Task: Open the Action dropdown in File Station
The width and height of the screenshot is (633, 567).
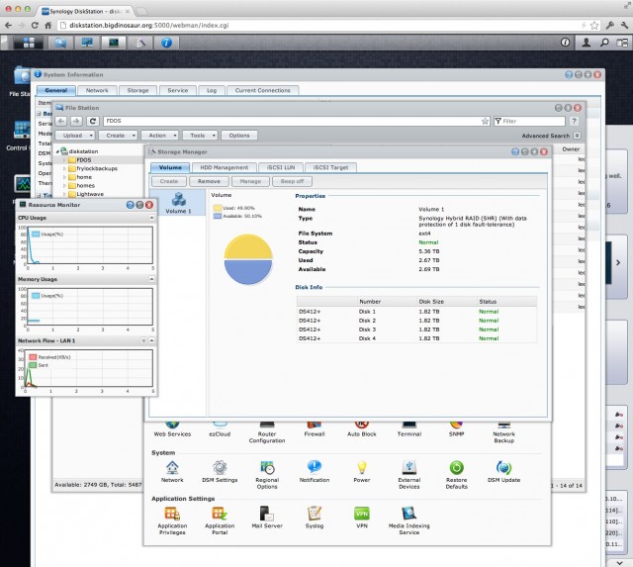Action: click(160, 136)
